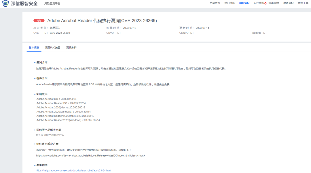Click 深信服产品解决方案 section heading
The image size is (311, 173).
49,130
